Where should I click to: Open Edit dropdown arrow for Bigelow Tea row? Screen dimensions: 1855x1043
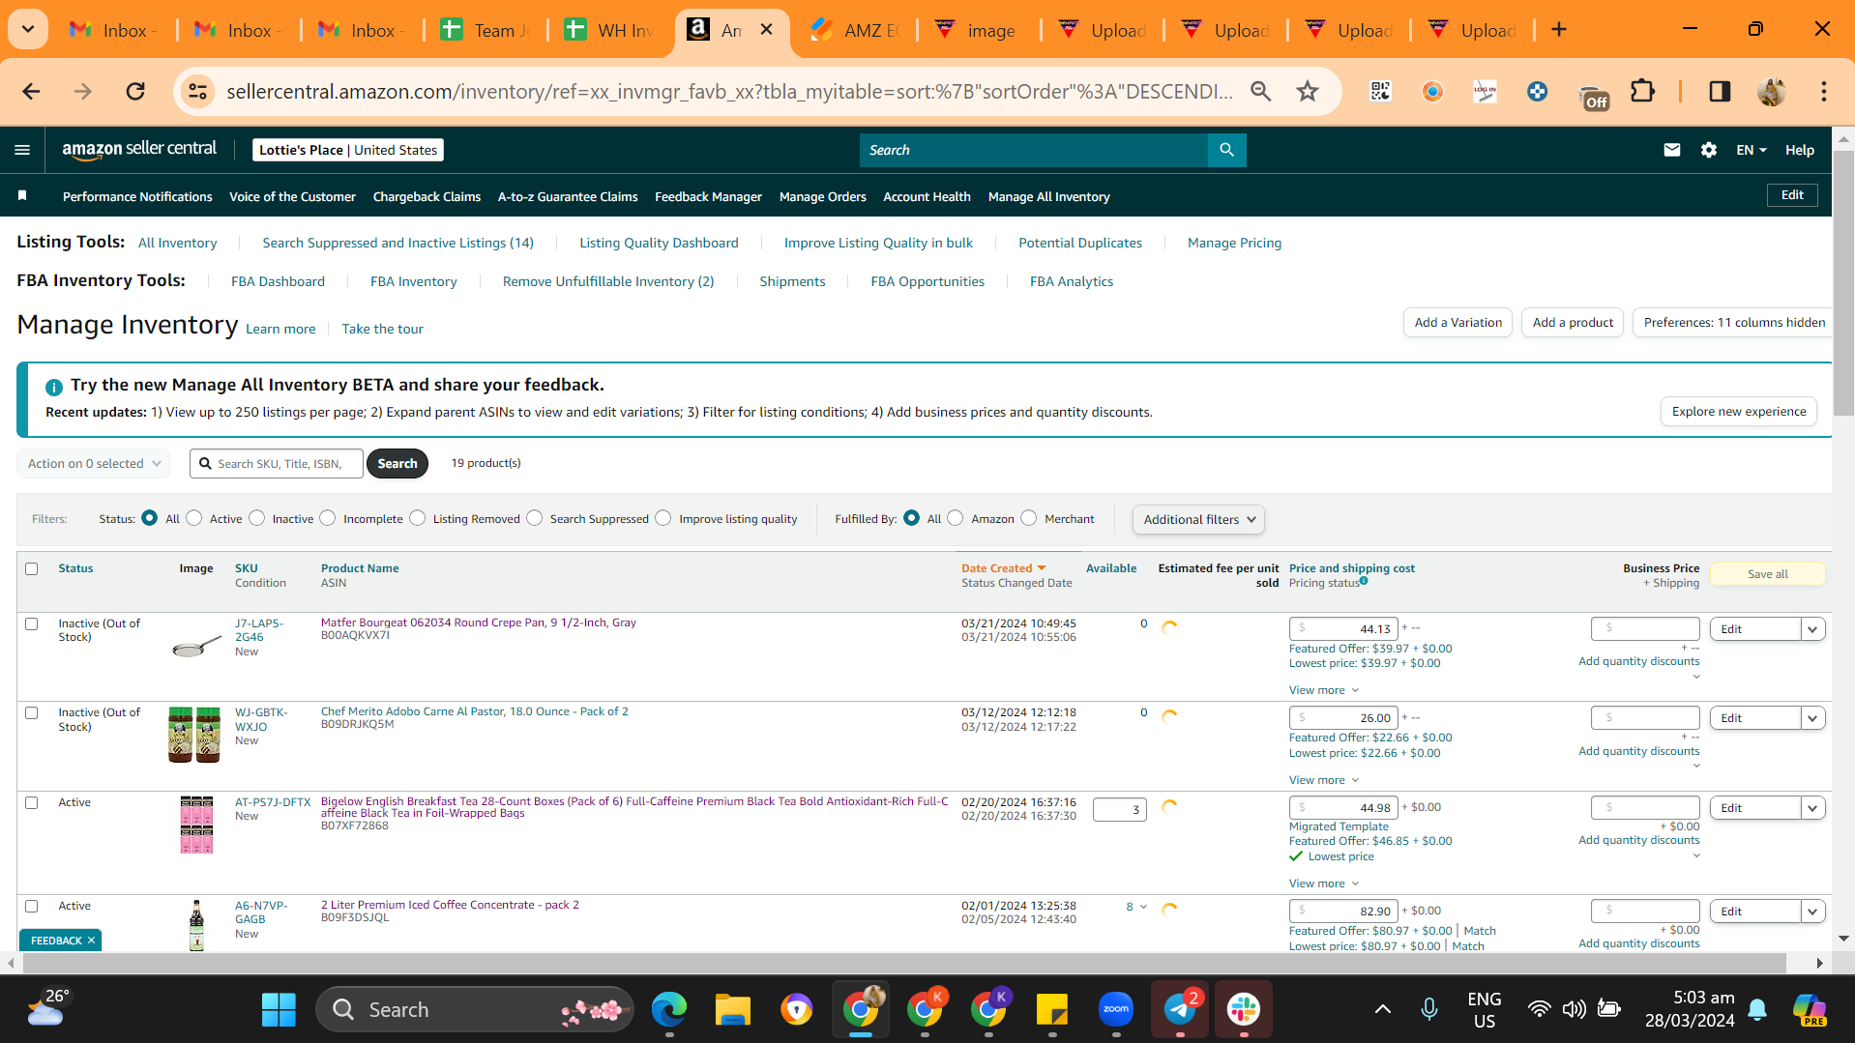point(1812,808)
